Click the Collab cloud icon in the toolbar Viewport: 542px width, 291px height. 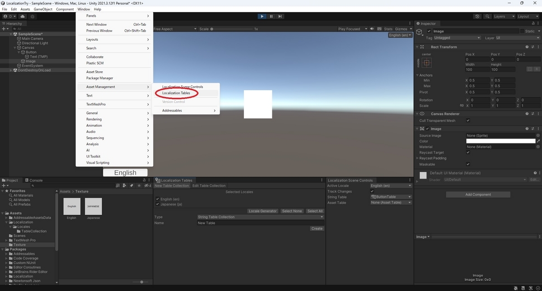pos(23,16)
